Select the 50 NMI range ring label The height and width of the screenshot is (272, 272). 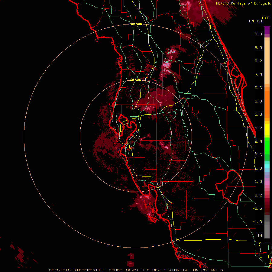click(136, 80)
